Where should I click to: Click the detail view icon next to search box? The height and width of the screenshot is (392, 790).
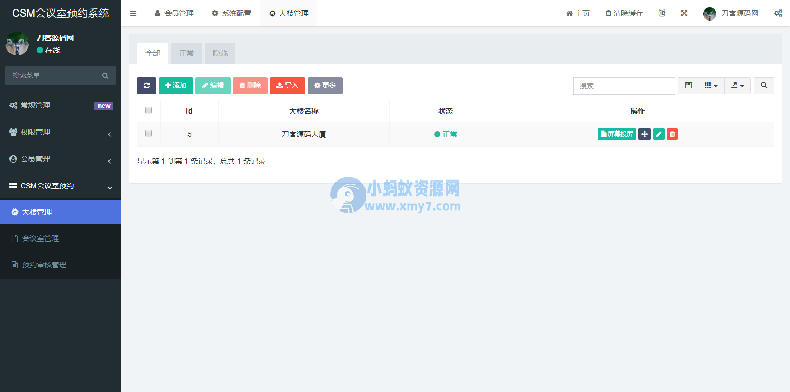coord(688,85)
